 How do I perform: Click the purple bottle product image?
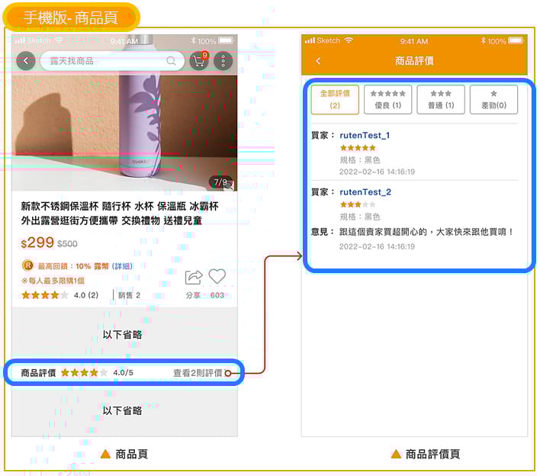point(145,122)
